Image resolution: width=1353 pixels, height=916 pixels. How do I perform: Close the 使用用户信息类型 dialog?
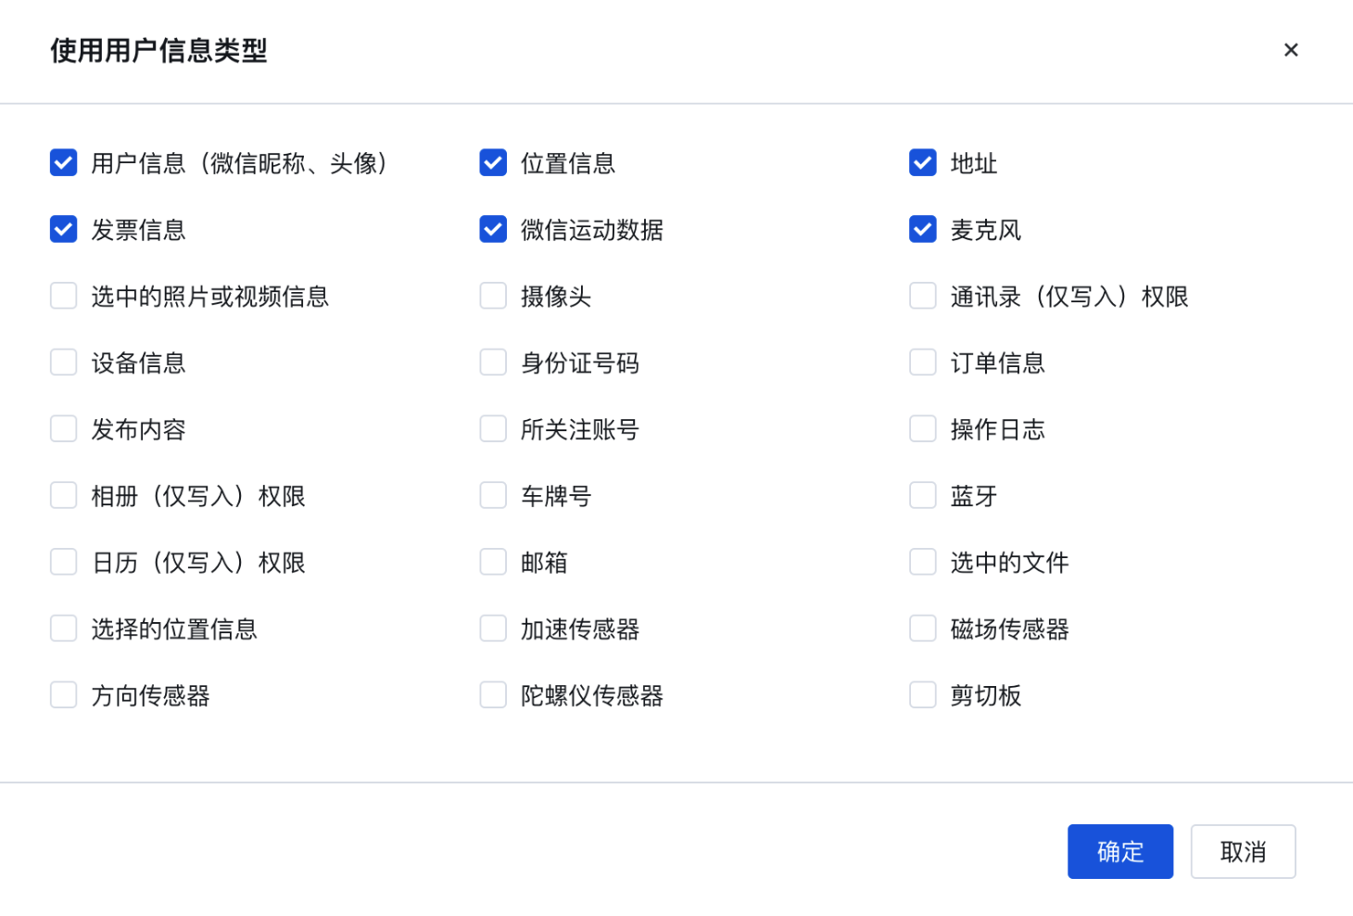(x=1291, y=50)
